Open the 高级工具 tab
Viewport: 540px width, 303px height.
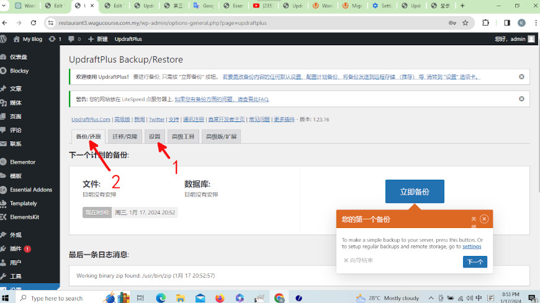(x=183, y=136)
